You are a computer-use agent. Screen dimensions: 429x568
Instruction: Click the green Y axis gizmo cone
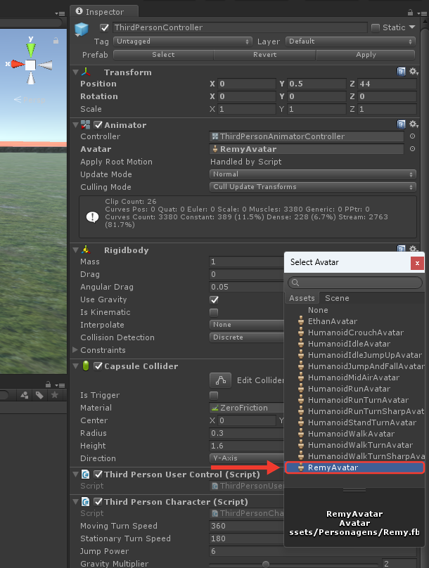(x=31, y=49)
